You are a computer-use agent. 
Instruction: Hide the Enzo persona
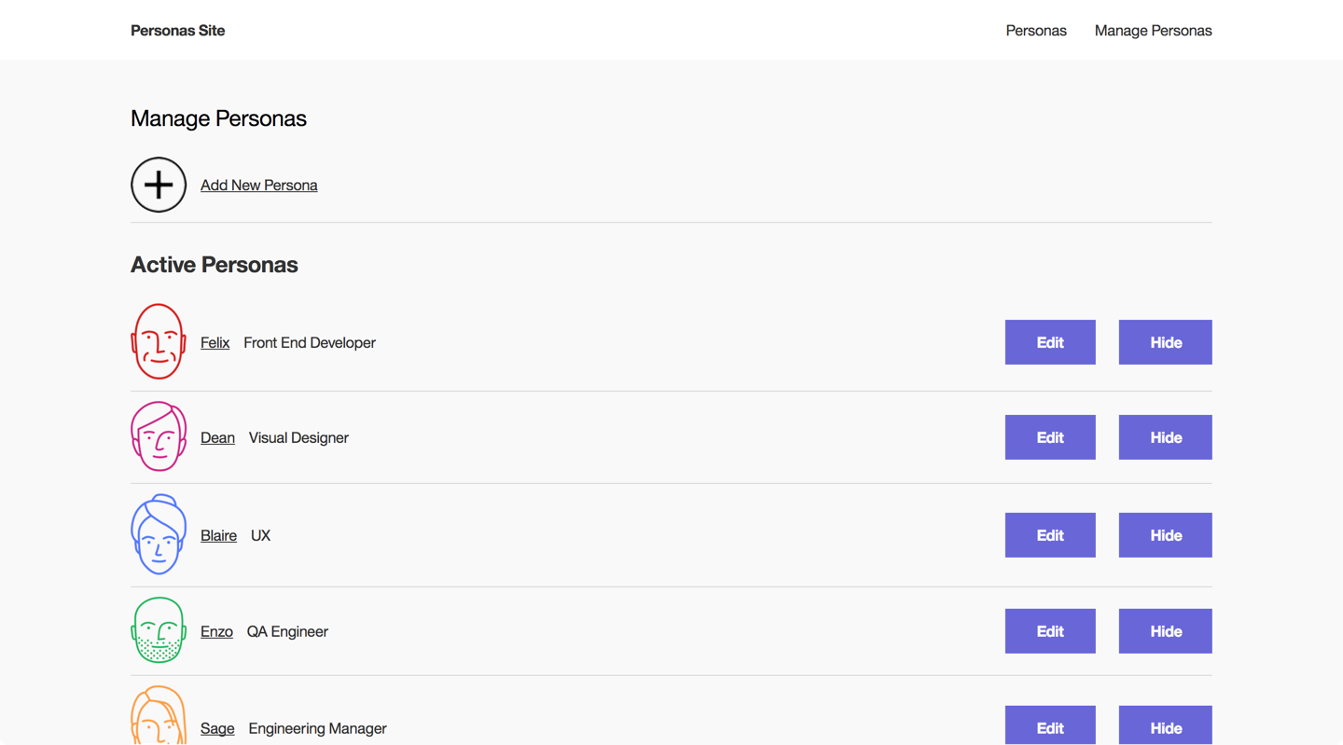point(1165,631)
